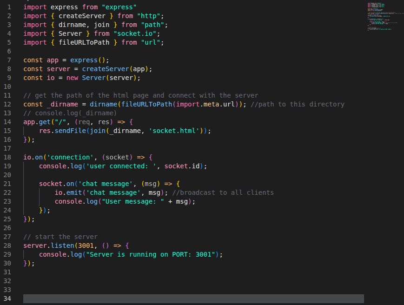Click the '//broadcast to all clients' comment
This screenshot has height=305, width=404.
click(x=223, y=192)
